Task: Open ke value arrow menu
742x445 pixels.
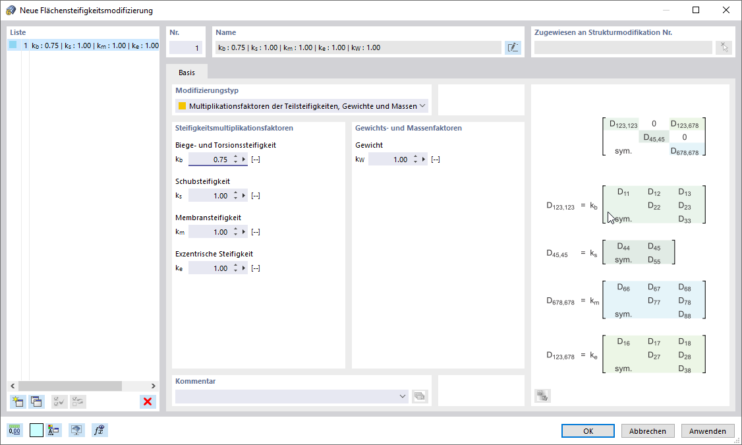Action: point(244,268)
